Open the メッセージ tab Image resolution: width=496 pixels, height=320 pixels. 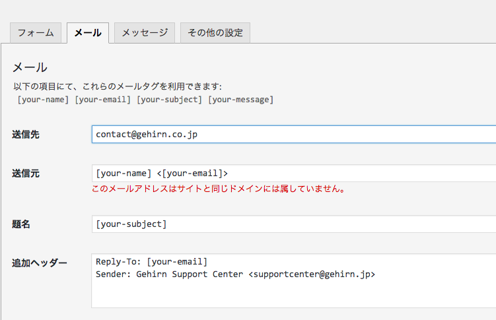(145, 33)
